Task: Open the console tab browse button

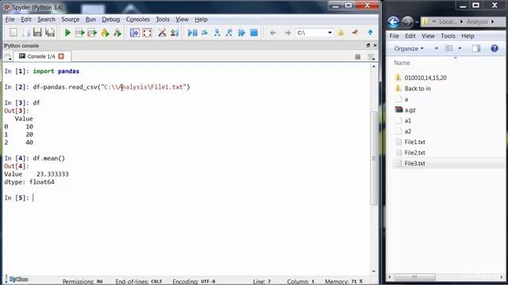Action: [x=8, y=57]
